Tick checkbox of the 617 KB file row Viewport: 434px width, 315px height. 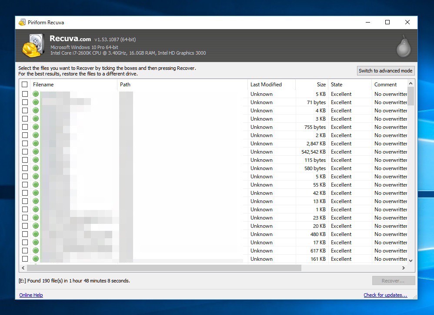pyautogui.click(x=25, y=250)
